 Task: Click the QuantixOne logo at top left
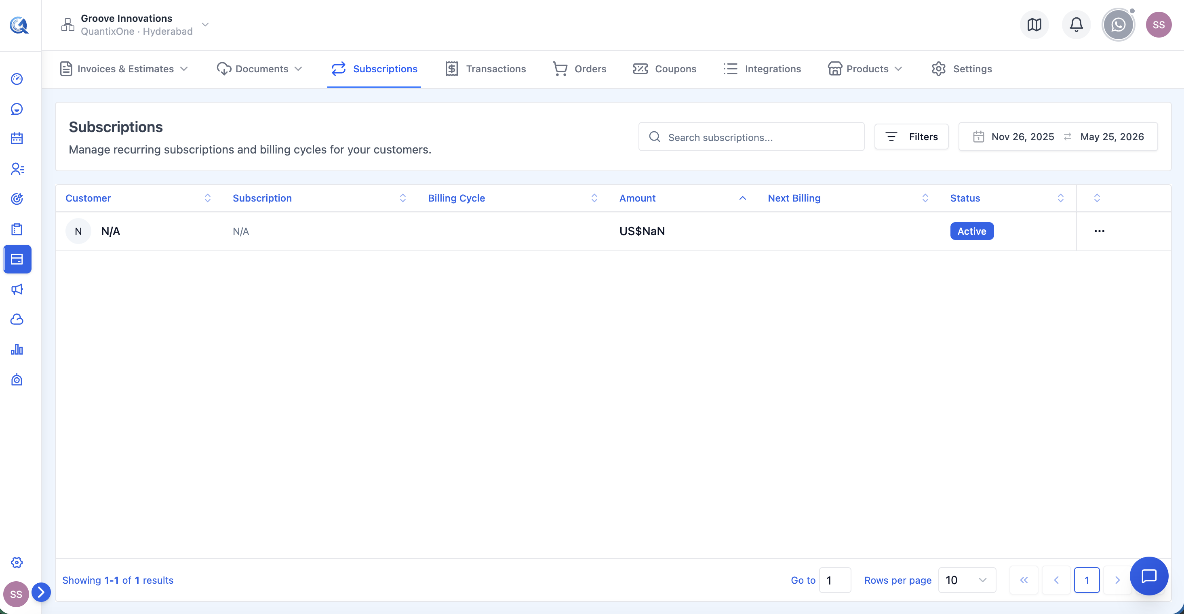point(19,25)
